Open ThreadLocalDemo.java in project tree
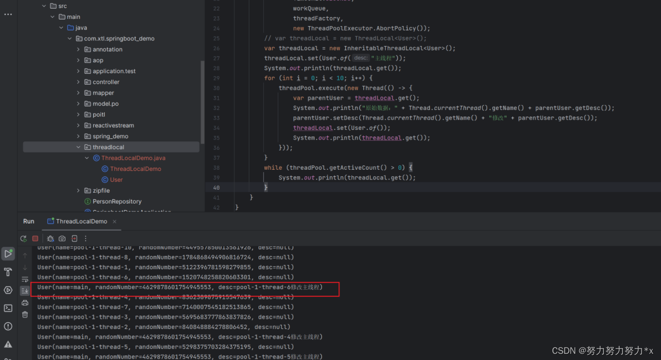The height and width of the screenshot is (360, 661). [x=133, y=158]
